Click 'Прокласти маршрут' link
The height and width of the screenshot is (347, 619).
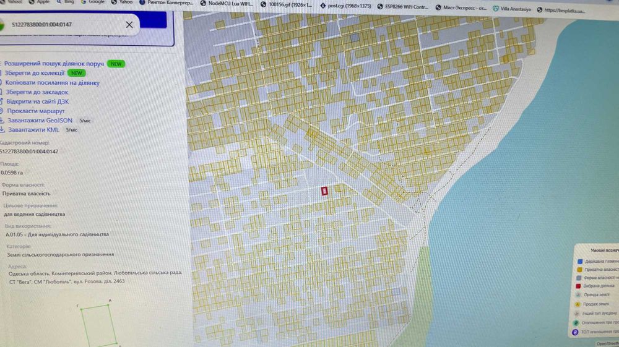[x=35, y=111]
